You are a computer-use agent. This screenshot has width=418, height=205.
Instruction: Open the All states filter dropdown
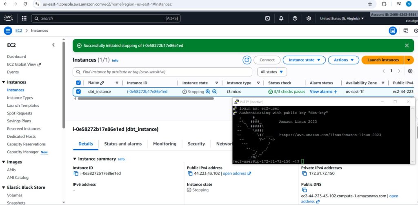pos(272,72)
